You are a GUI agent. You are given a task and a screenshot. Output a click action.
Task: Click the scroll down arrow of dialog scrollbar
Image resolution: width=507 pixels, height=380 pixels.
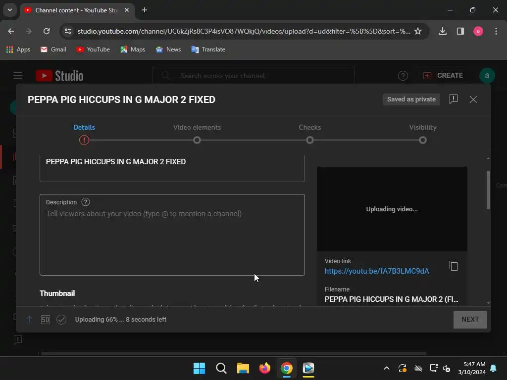coord(488,303)
